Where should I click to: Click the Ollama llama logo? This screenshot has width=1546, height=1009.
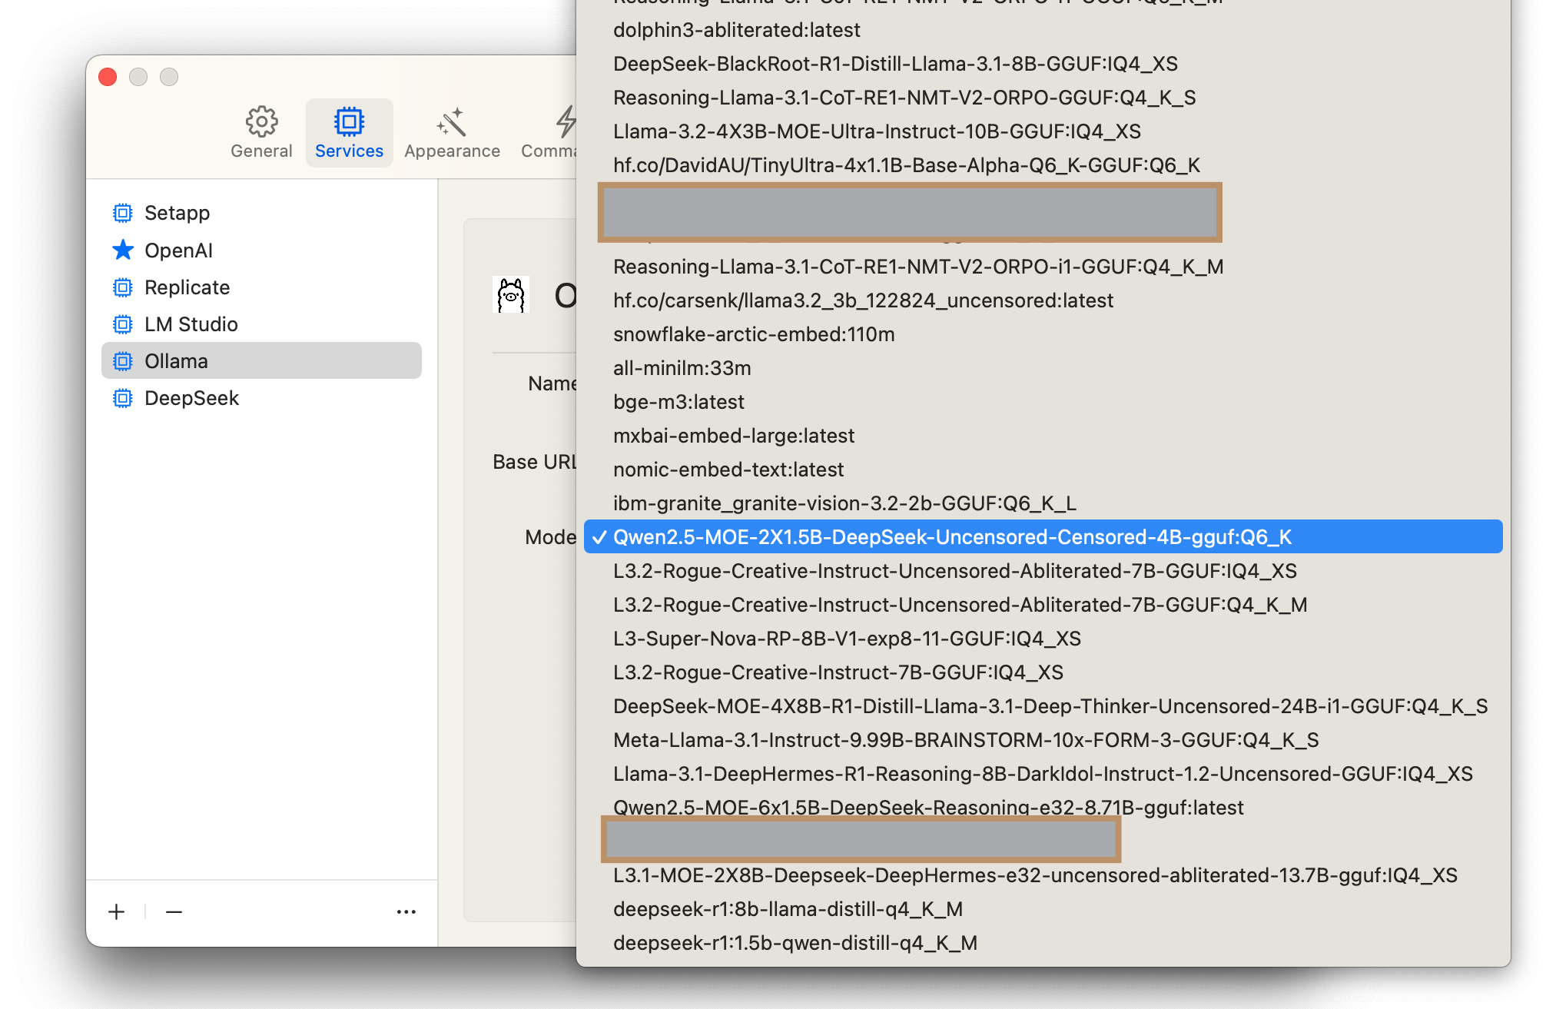511,295
